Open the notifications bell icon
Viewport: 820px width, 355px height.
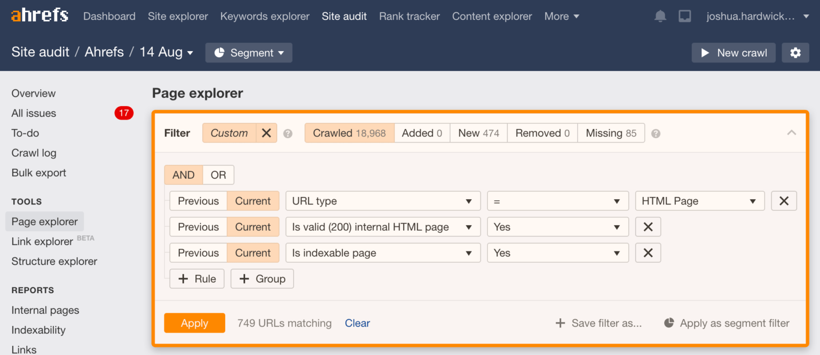coord(660,17)
